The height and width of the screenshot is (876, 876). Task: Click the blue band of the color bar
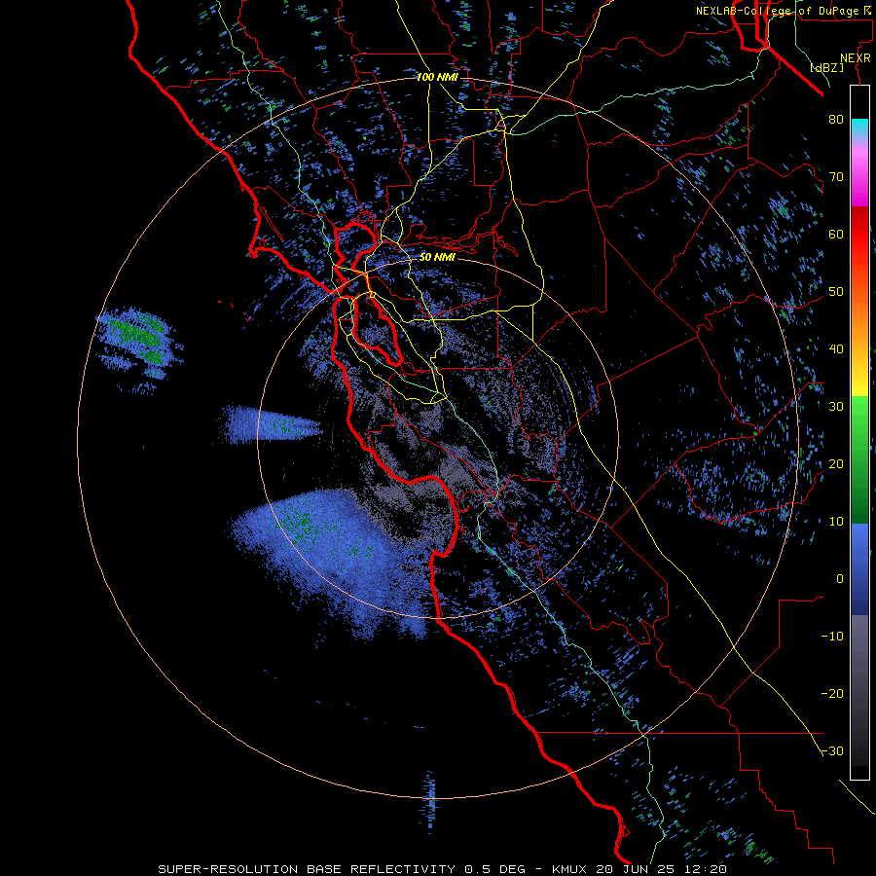coord(859,569)
